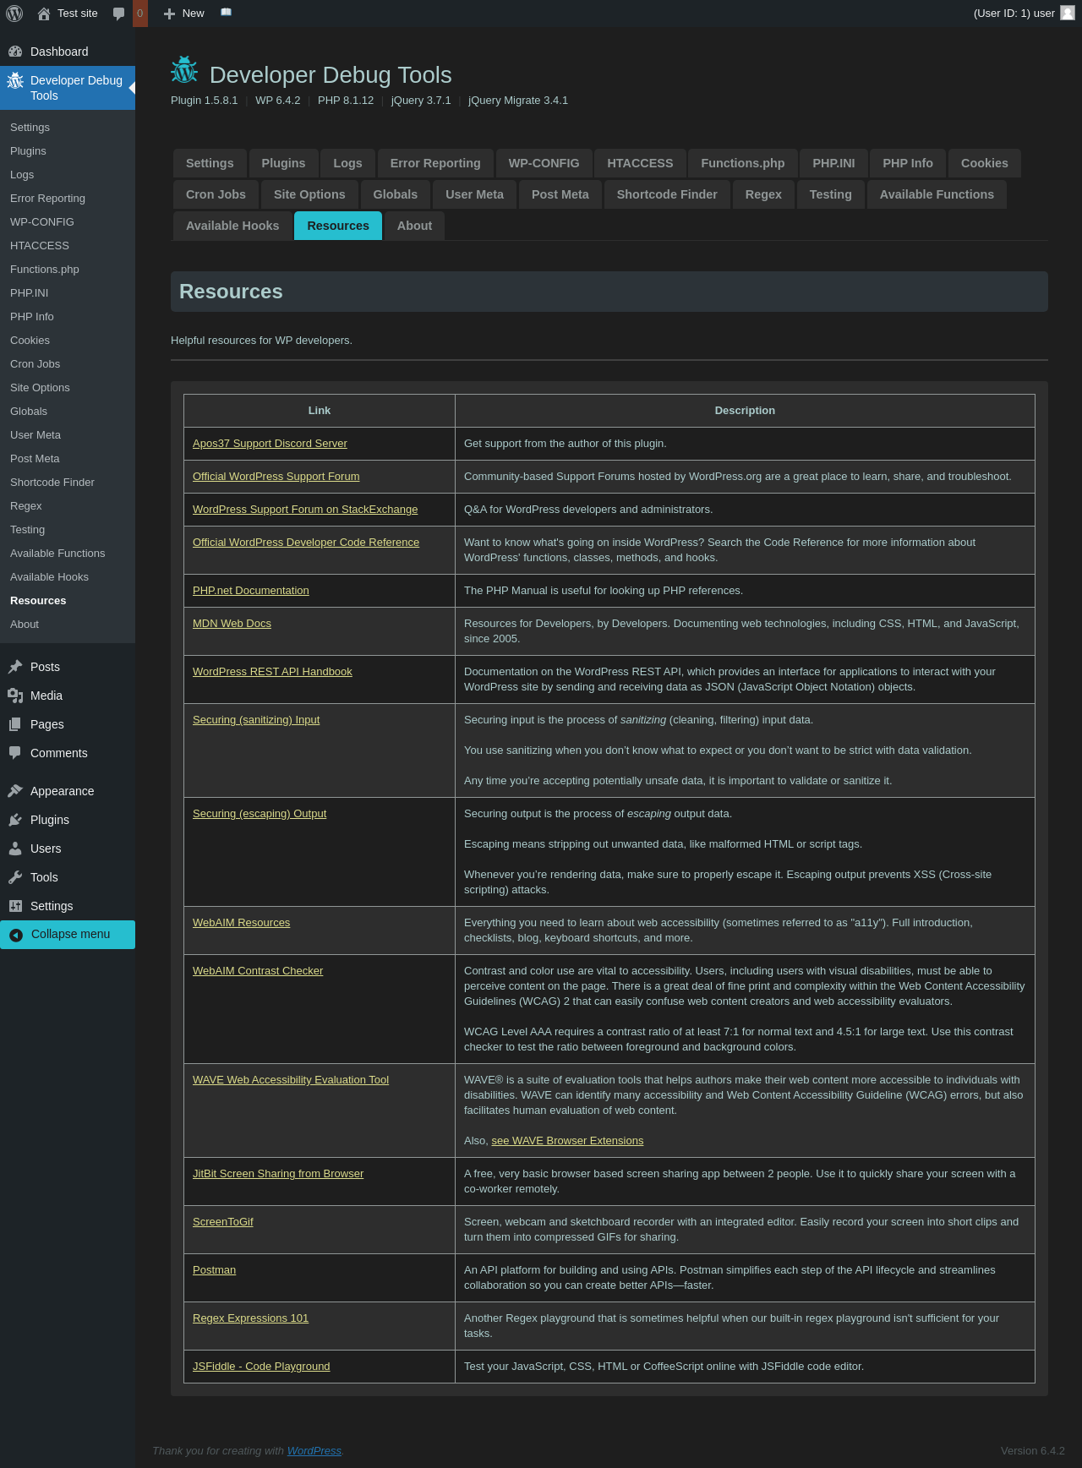
Task: Open the Shortcode Finder tab
Action: (x=667, y=194)
